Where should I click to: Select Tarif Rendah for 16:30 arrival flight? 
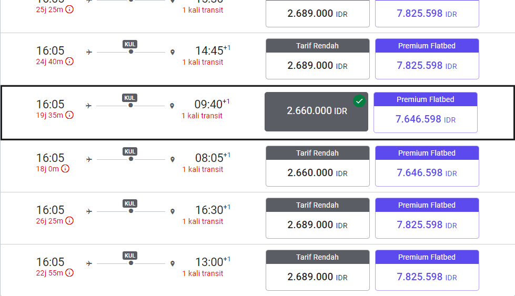coord(317,218)
